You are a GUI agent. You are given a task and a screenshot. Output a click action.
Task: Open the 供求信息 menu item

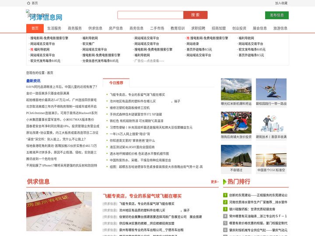(95, 28)
